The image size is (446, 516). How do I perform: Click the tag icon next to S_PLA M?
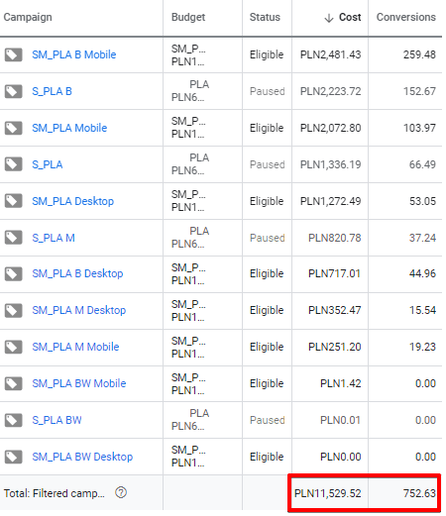point(13,238)
